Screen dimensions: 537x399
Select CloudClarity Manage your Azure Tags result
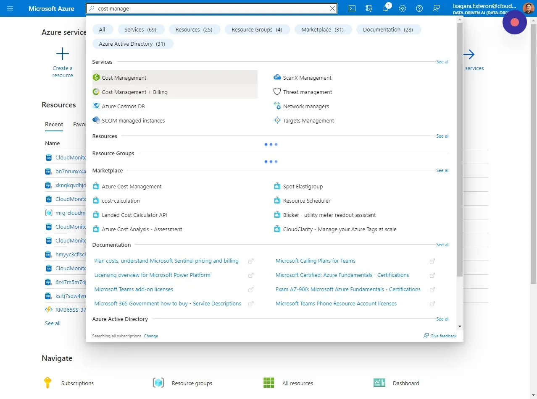[340, 229]
